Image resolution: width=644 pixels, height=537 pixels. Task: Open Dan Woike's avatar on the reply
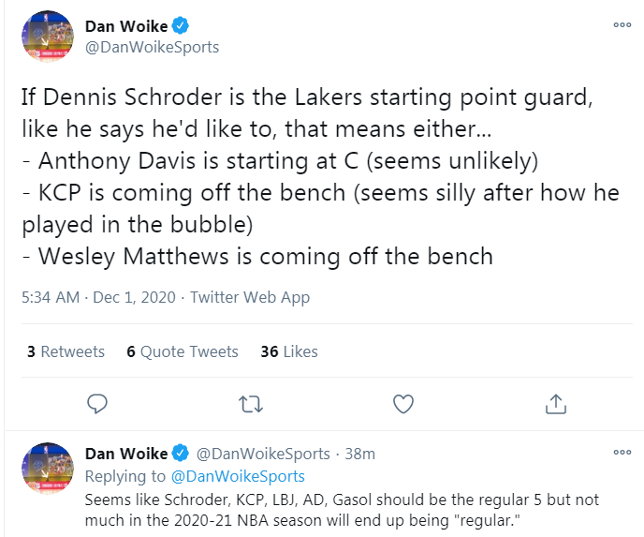47,469
